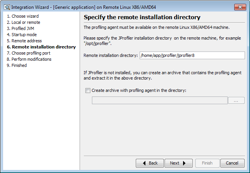The height and width of the screenshot is (173, 250).
Task: Cancel the integration wizard
Action: tap(232, 163)
